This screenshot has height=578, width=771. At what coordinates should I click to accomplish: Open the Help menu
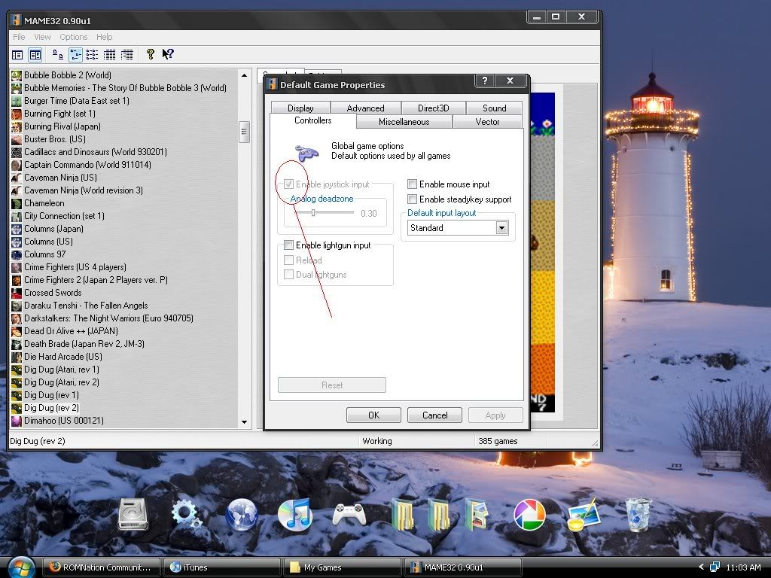coord(104,37)
